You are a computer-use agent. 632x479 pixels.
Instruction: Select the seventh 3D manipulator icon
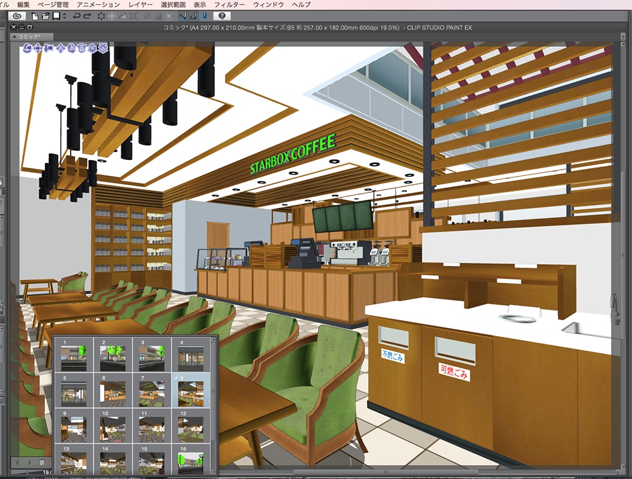92,49
